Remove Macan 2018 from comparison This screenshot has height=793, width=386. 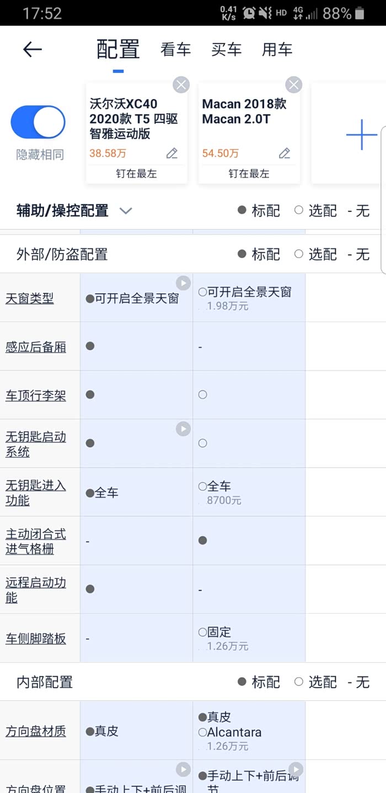pyautogui.click(x=293, y=85)
